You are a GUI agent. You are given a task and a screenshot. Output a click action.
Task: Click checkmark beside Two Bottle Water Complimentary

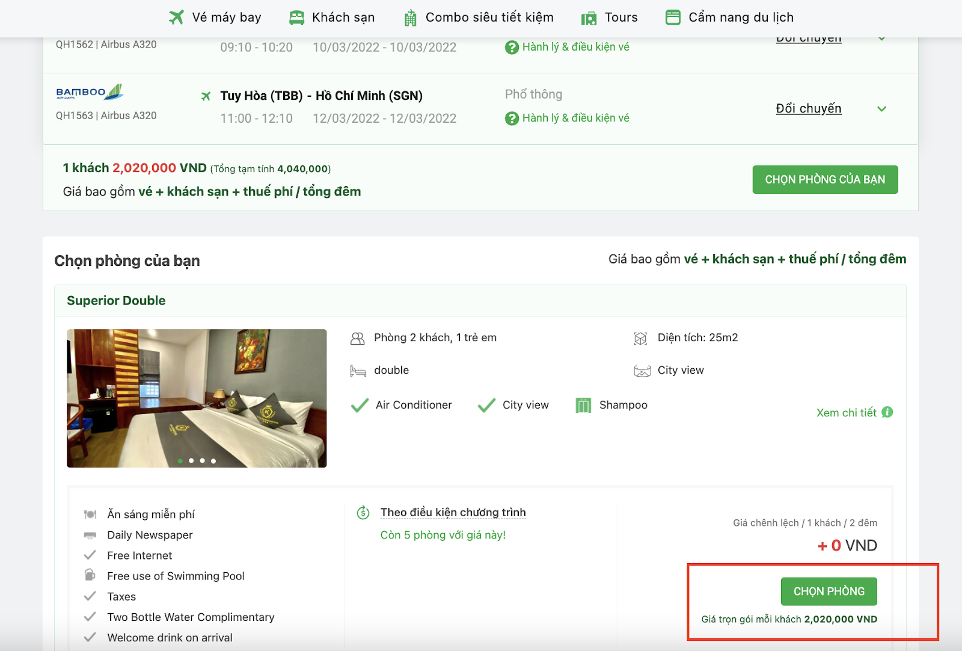[90, 617]
